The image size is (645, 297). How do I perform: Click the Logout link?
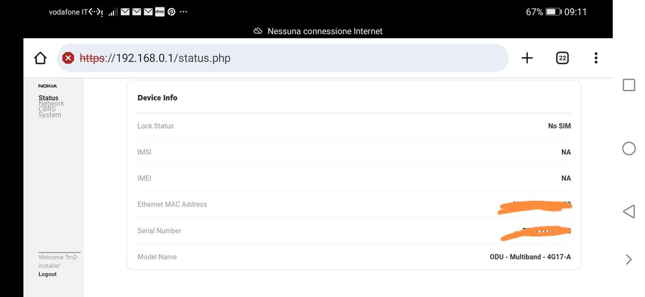[47, 274]
